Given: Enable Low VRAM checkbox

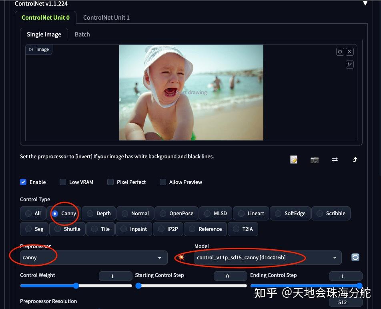Looking at the screenshot, I should (x=63, y=182).
